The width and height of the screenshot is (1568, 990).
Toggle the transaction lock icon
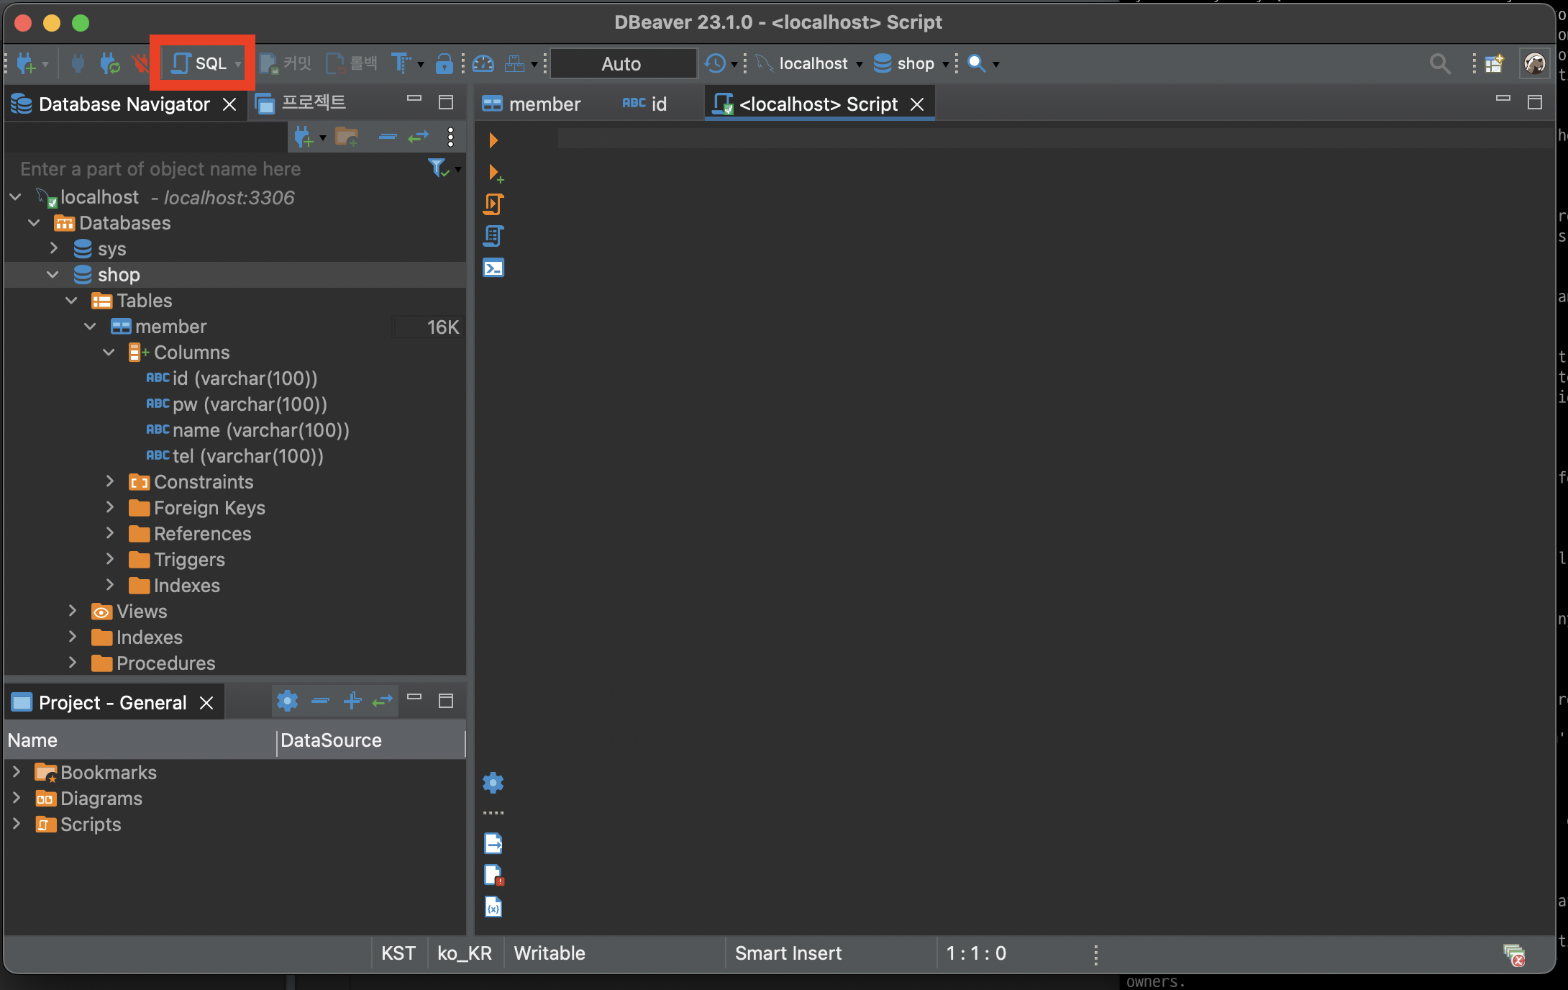[444, 63]
